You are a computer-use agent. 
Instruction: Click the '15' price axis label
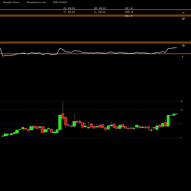pyautogui.click(x=181, y=101)
